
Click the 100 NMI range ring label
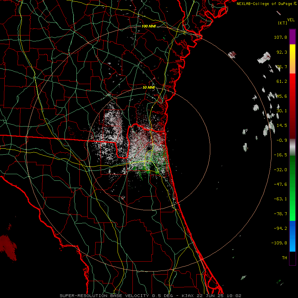(x=149, y=26)
